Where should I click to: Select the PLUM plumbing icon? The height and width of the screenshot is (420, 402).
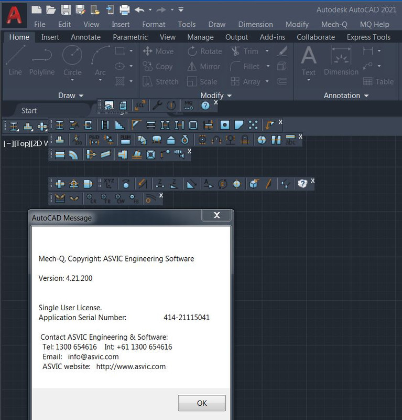(x=125, y=140)
